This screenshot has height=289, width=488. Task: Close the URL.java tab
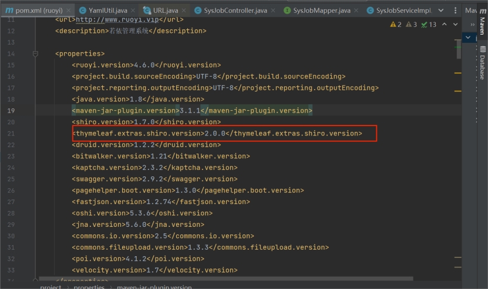point(184,11)
